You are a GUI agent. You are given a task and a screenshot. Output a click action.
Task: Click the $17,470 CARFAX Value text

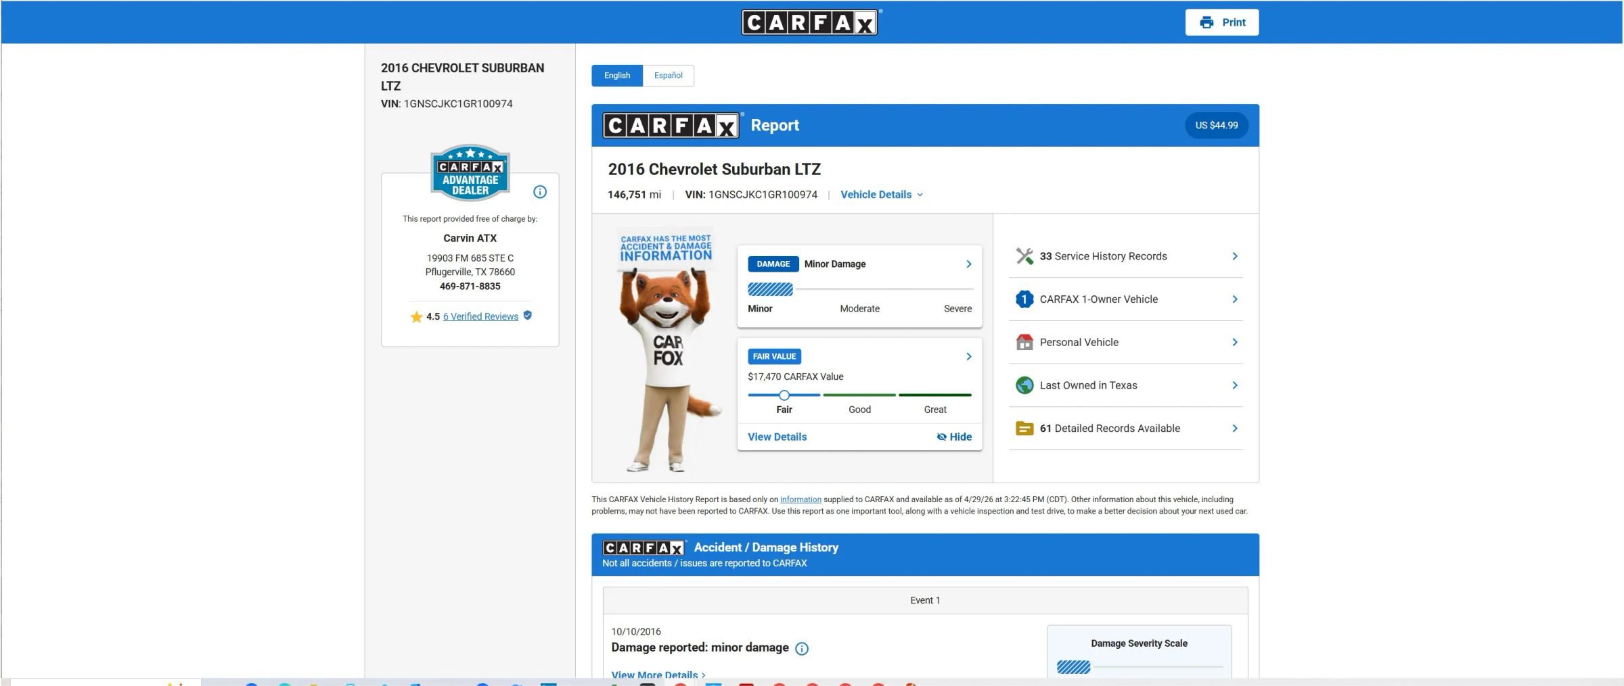796,376
